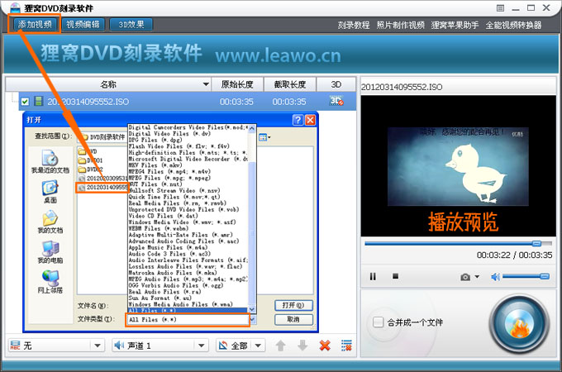Pause the video preview

(x=373, y=276)
